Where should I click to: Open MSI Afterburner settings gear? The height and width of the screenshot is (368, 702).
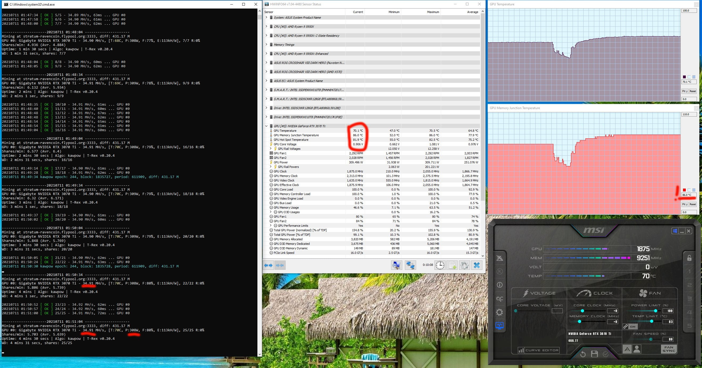pos(499,312)
